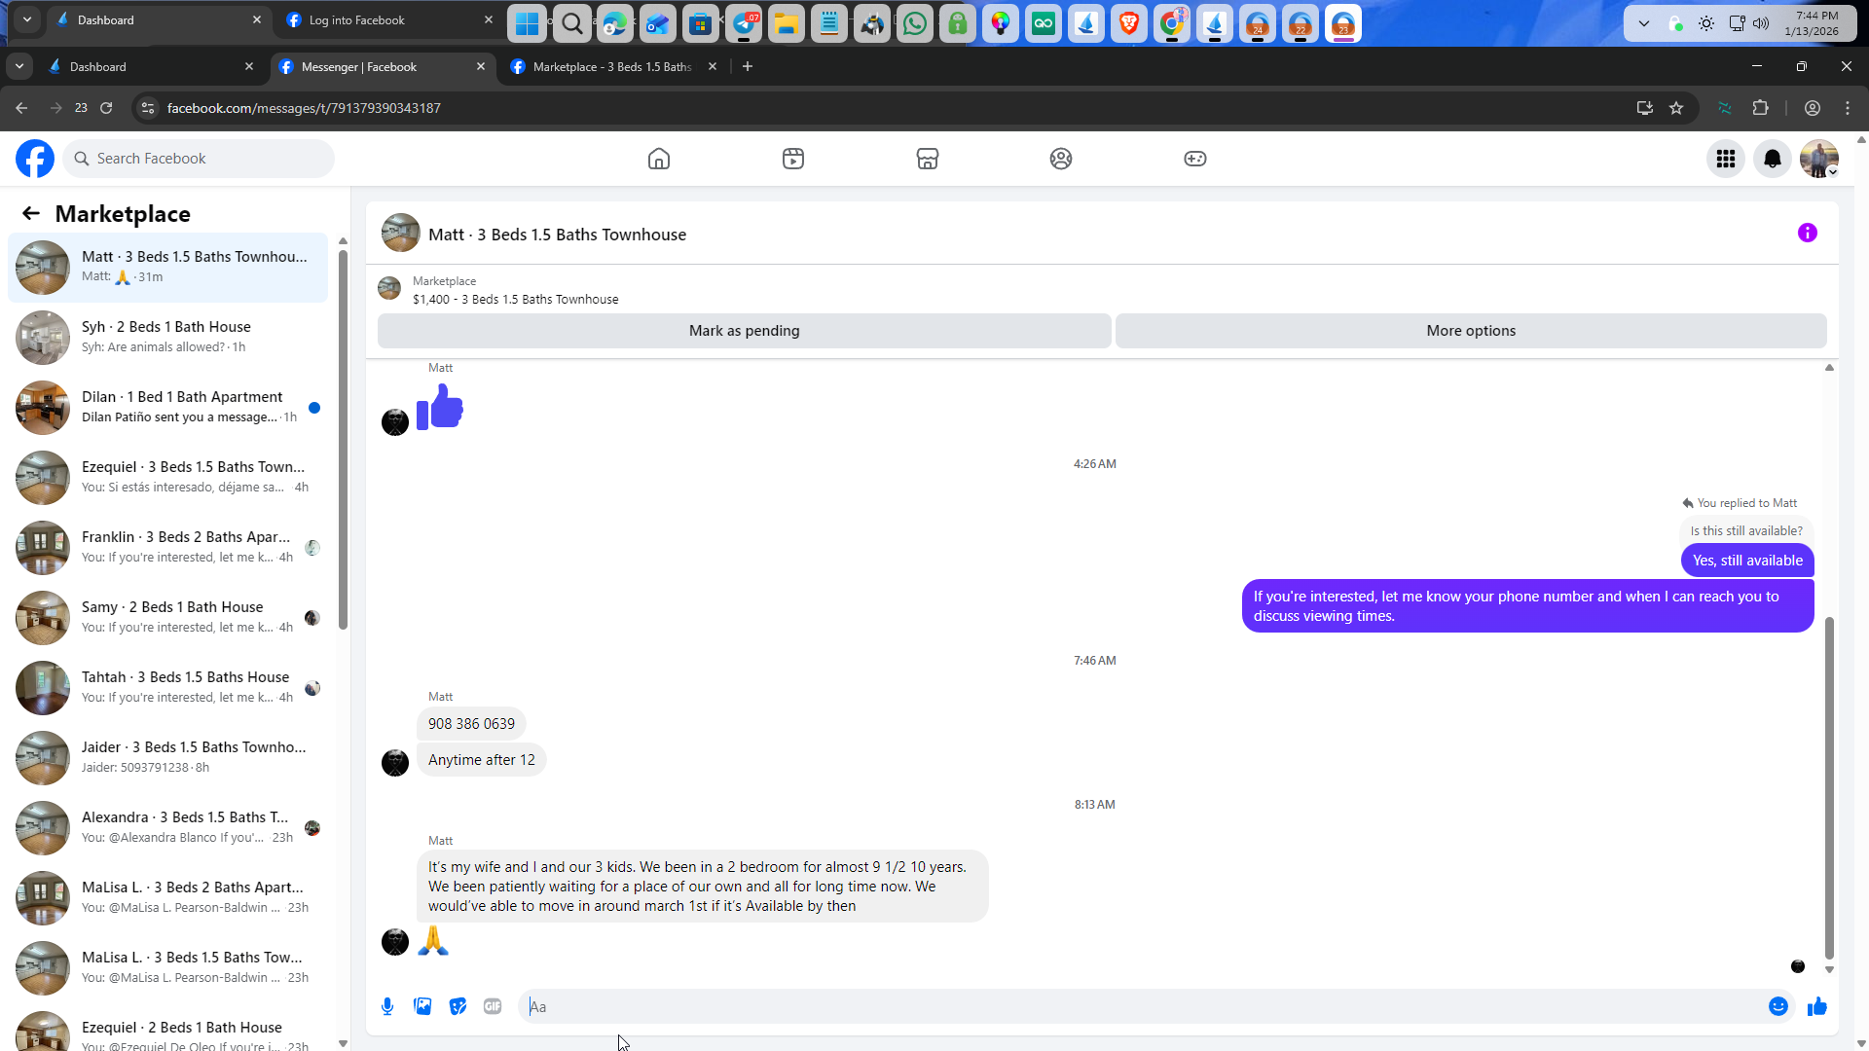Mark the listing as pending
1869x1051 pixels.
pos(744,331)
